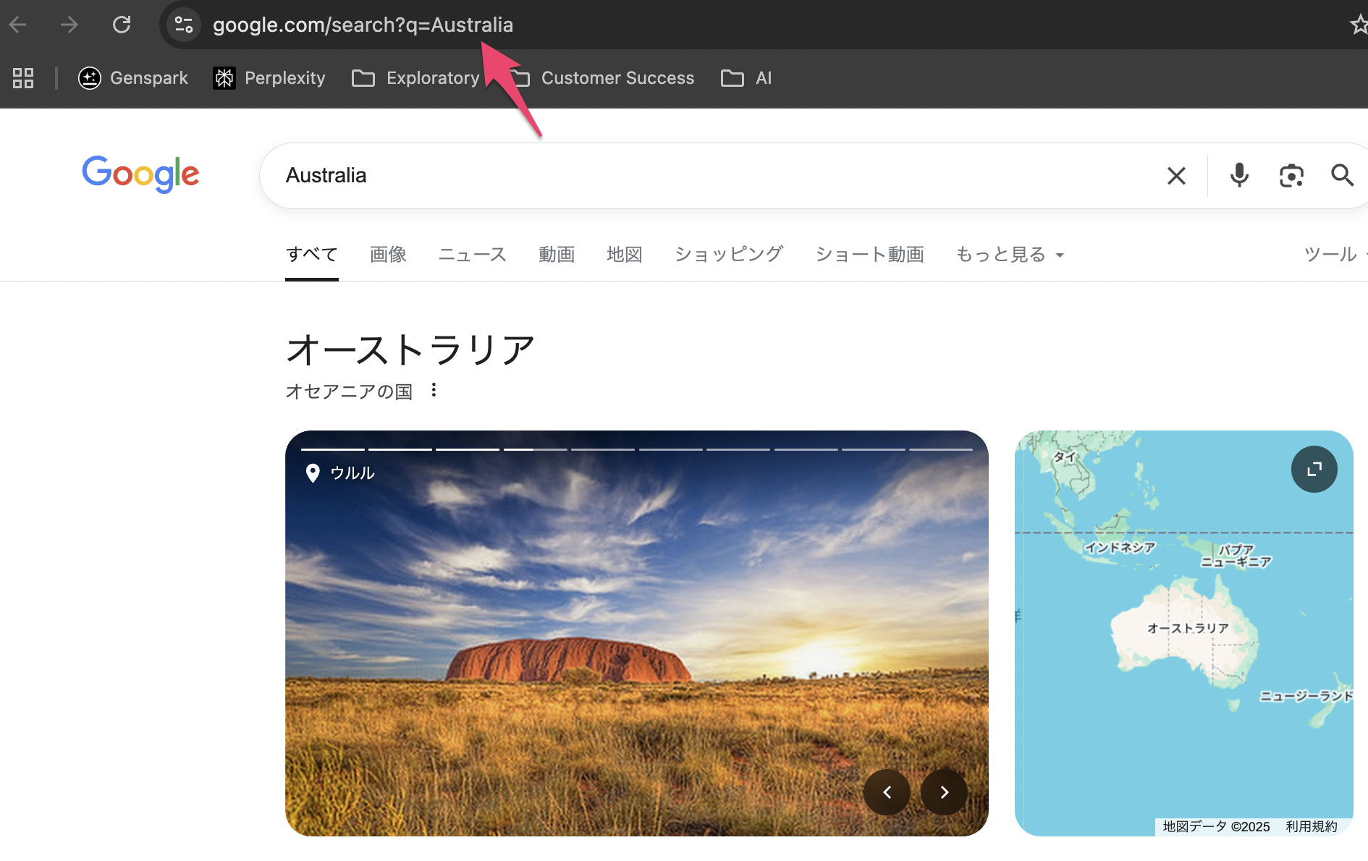Click the browser back arrow

(18, 25)
